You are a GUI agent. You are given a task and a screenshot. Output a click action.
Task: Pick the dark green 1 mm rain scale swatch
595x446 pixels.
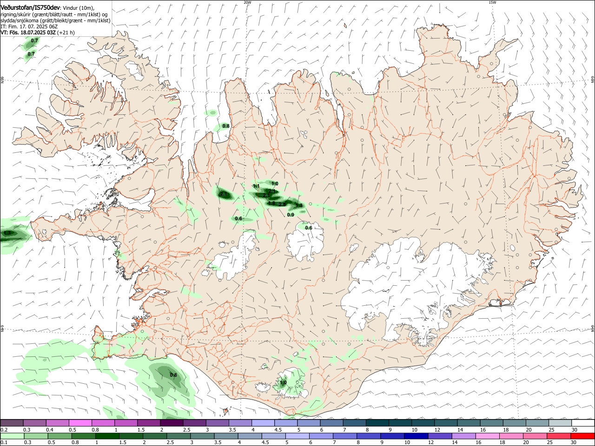pyautogui.click(x=106, y=436)
